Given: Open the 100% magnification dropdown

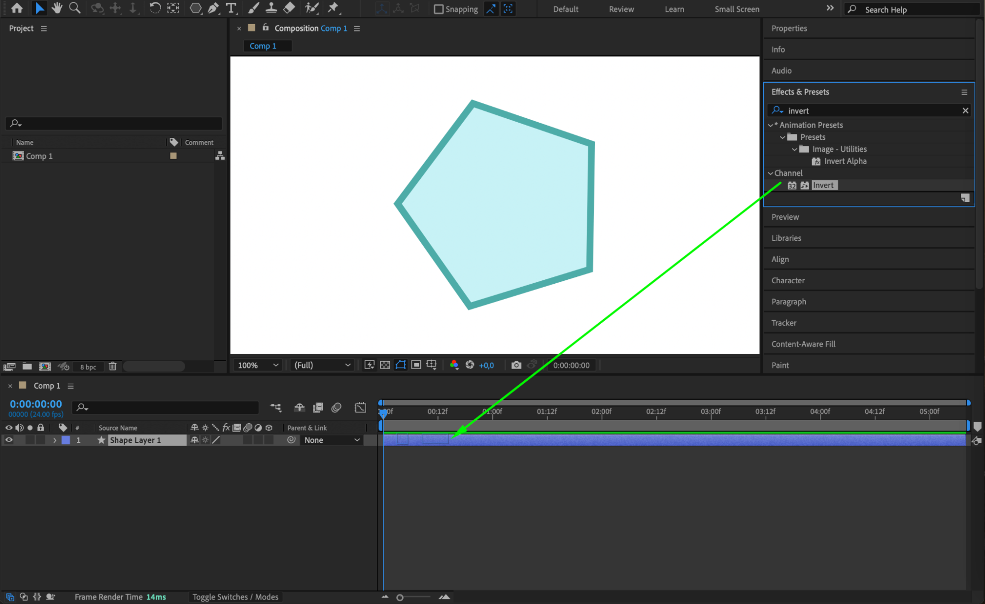Looking at the screenshot, I should click(x=258, y=365).
